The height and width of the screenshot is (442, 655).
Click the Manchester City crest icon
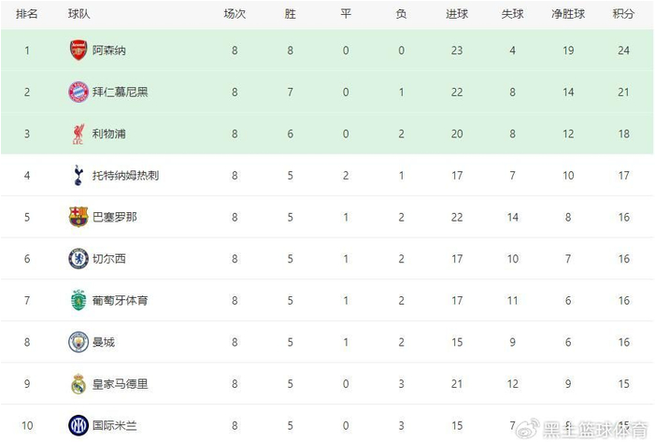pos(78,342)
